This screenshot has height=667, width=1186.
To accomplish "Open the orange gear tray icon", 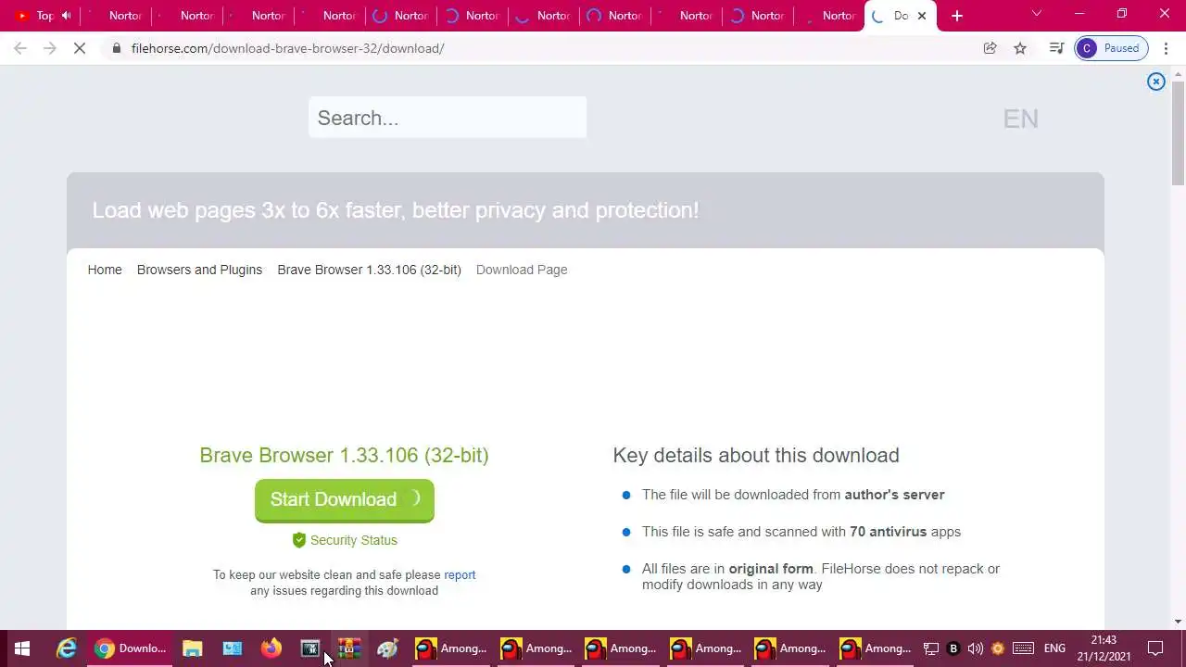I will point(998,648).
